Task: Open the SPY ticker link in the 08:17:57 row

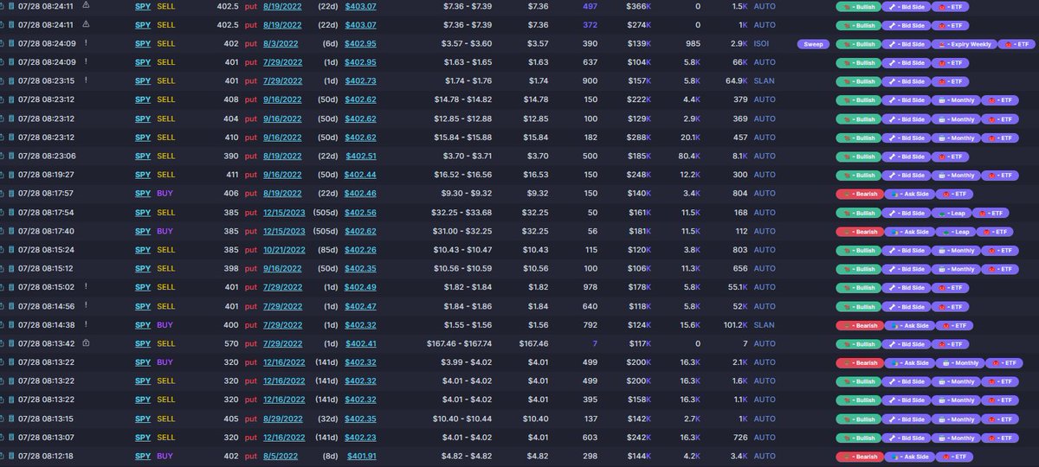Action: point(142,194)
